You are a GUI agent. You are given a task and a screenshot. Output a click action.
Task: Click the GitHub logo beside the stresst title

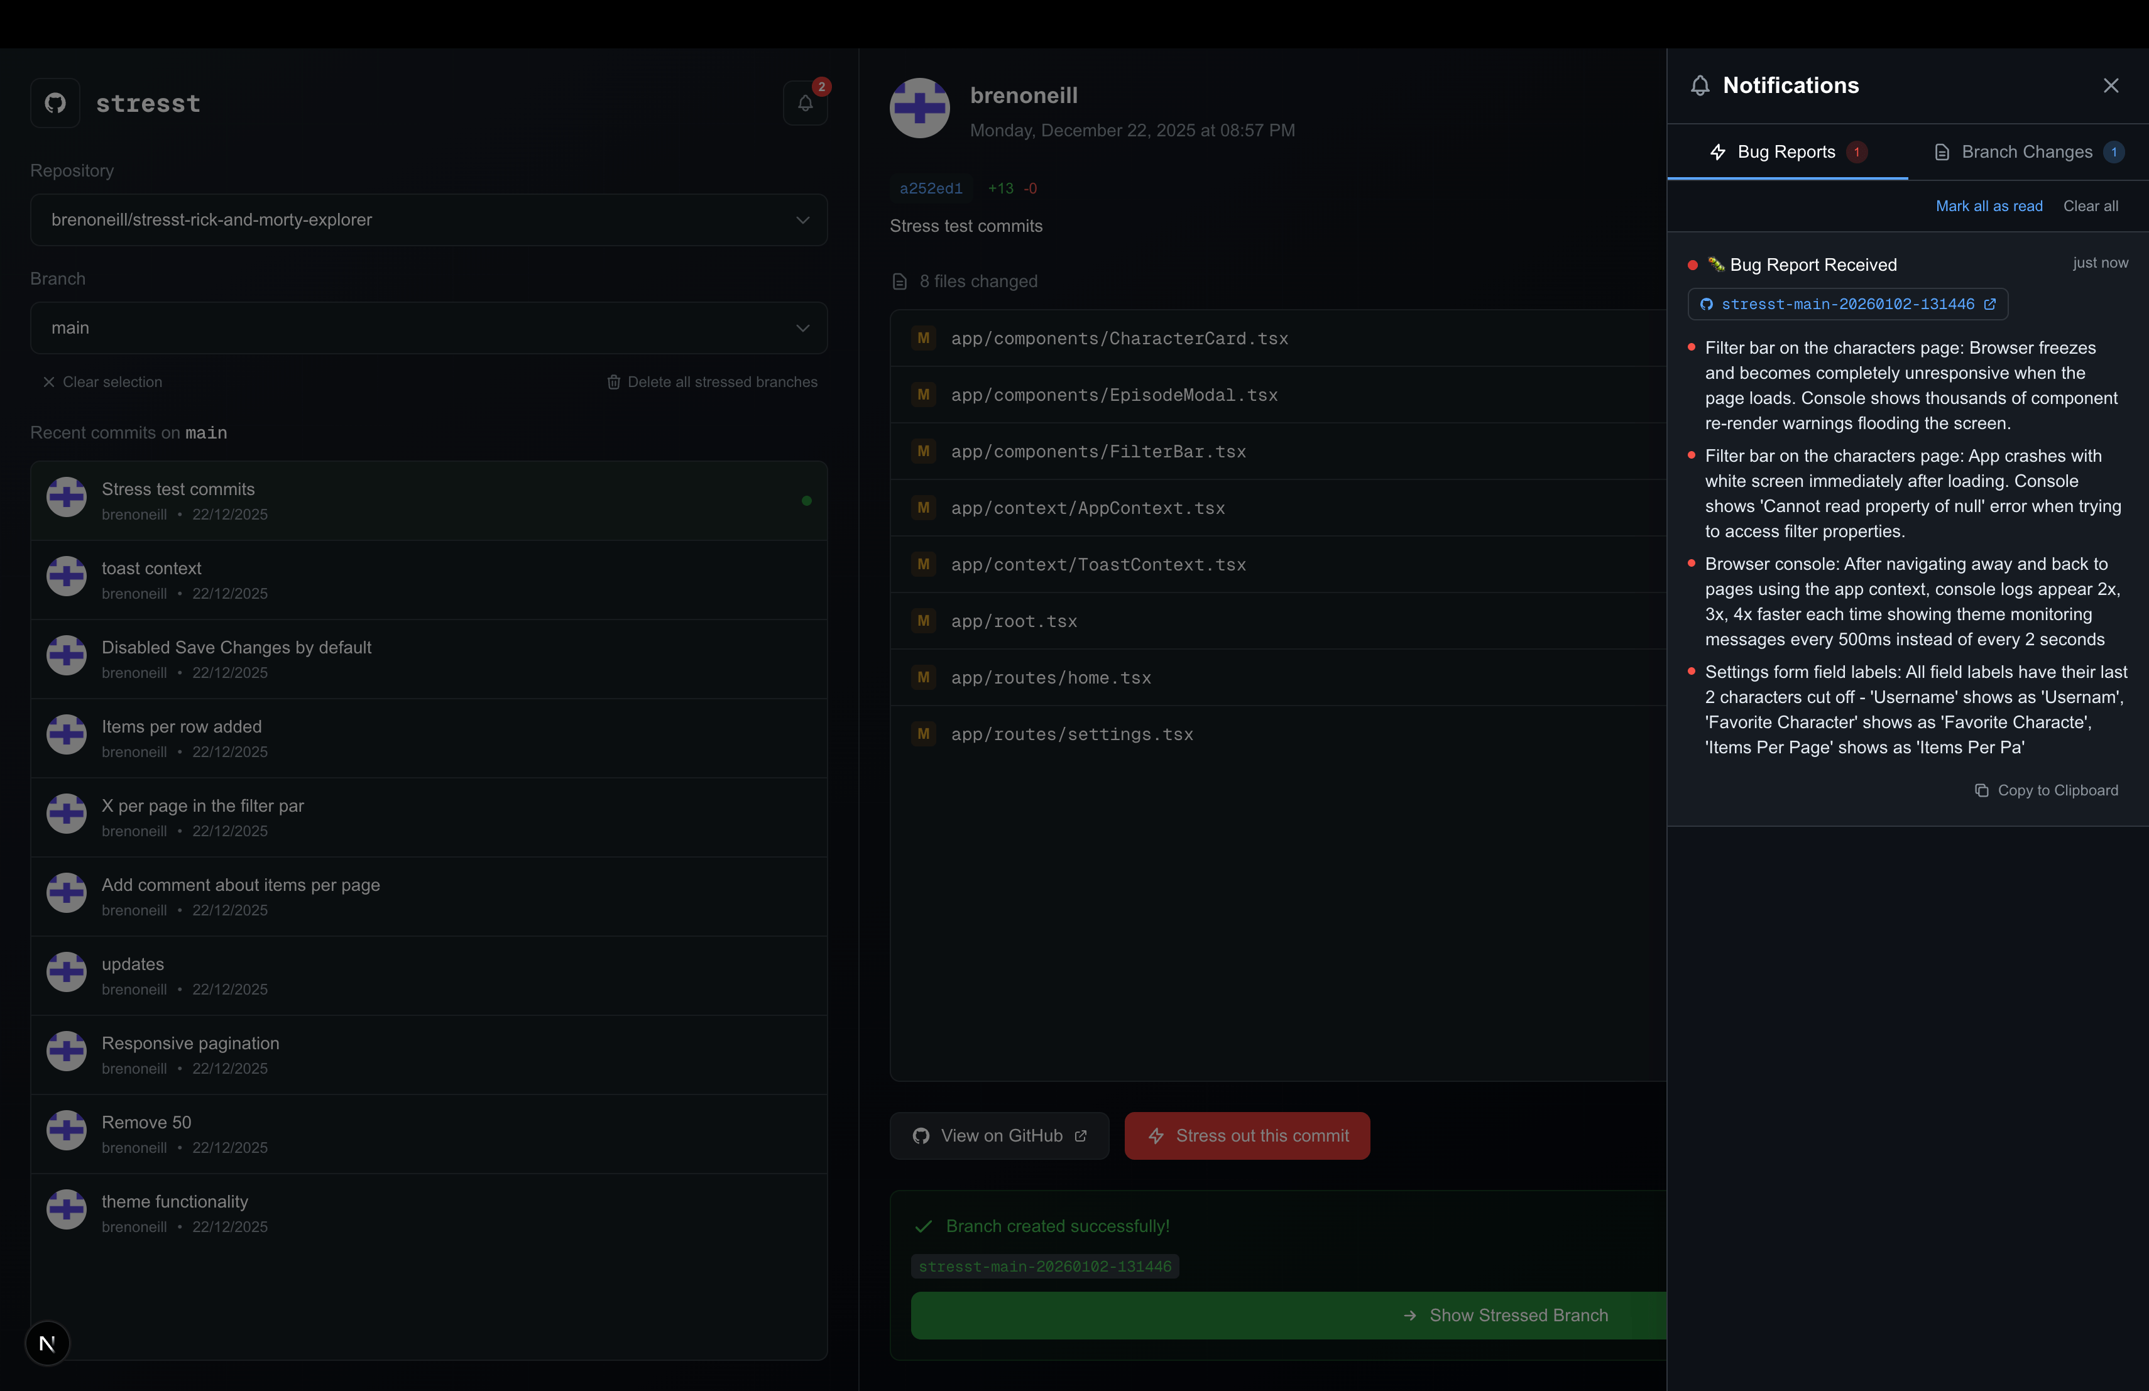coord(55,103)
